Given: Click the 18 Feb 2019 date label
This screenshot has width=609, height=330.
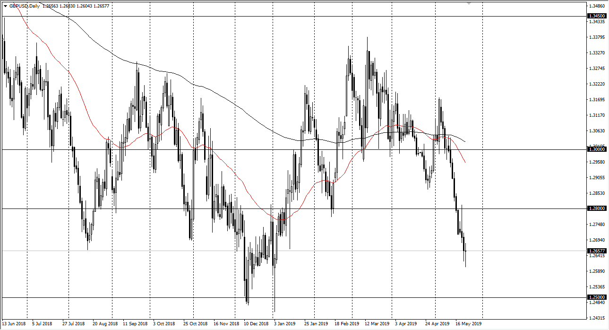Looking at the screenshot, I should click(x=346, y=324).
